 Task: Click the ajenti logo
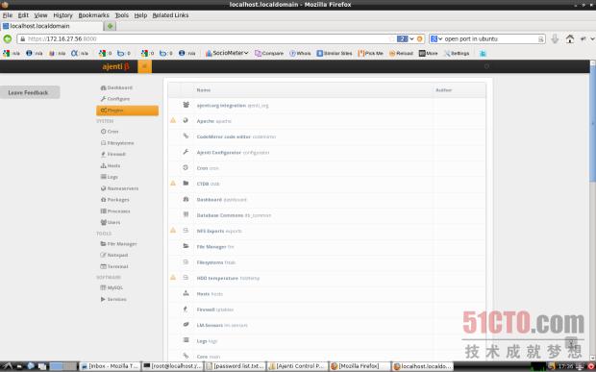coord(115,66)
